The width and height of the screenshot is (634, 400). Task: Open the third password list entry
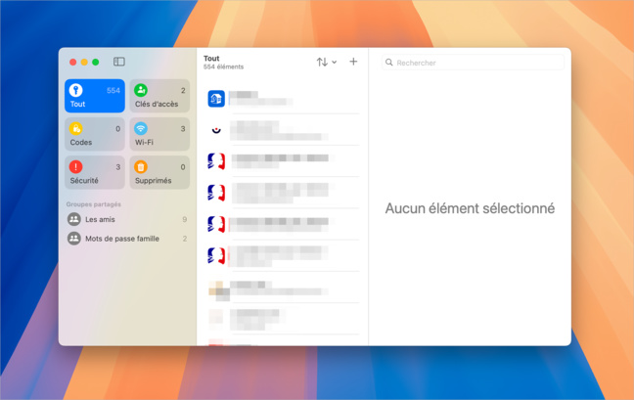pos(282,161)
